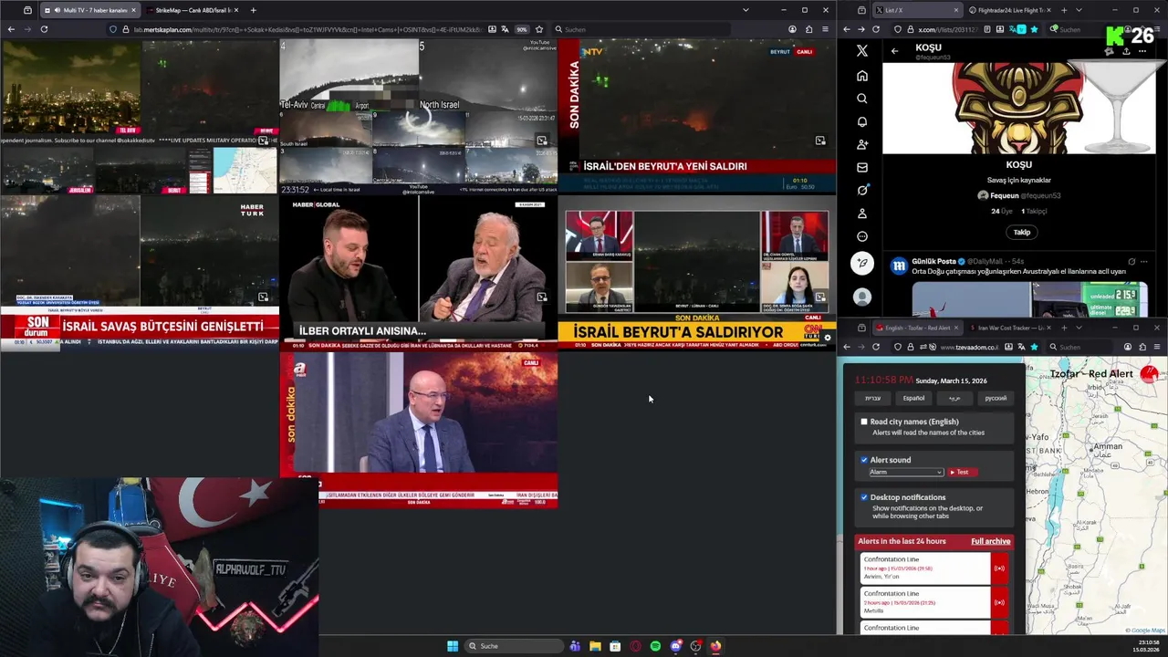Reload the Tzofar Red Alert page
This screenshot has height=657, width=1168.
pyautogui.click(x=876, y=347)
